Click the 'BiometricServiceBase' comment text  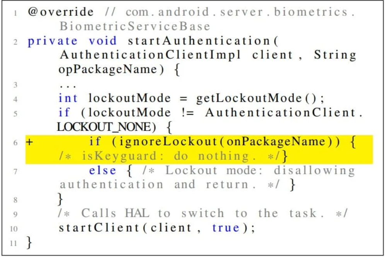pyautogui.click(x=135, y=26)
